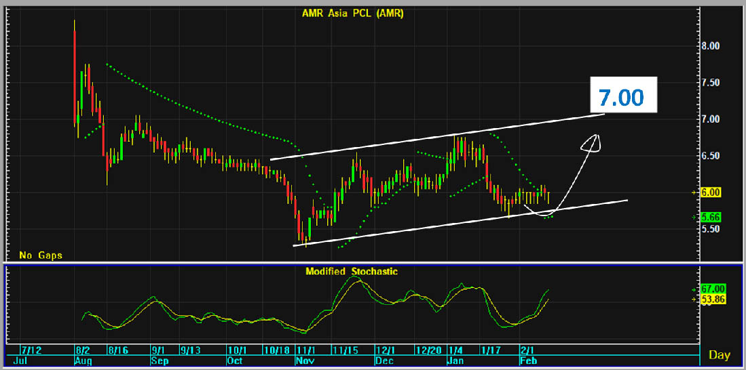Select the 9/1 date label
Screen dimensions: 746x370
point(159,350)
